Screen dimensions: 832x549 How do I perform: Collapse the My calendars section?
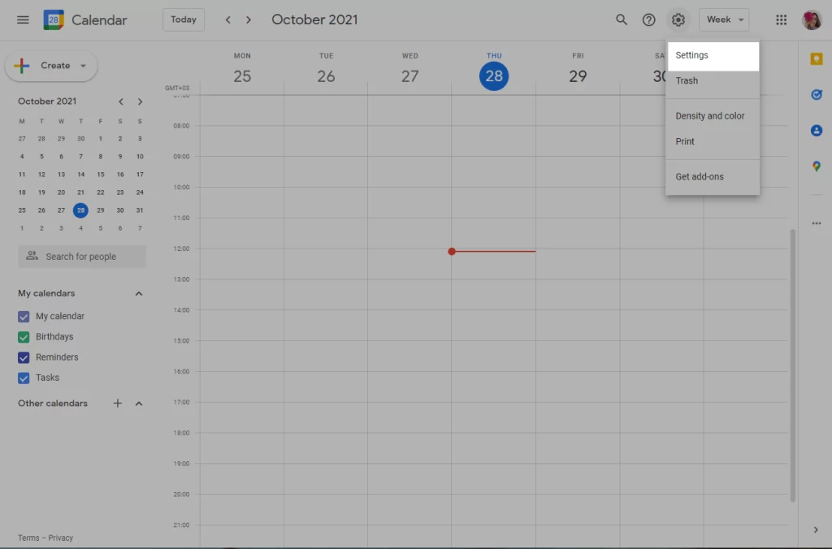point(138,293)
